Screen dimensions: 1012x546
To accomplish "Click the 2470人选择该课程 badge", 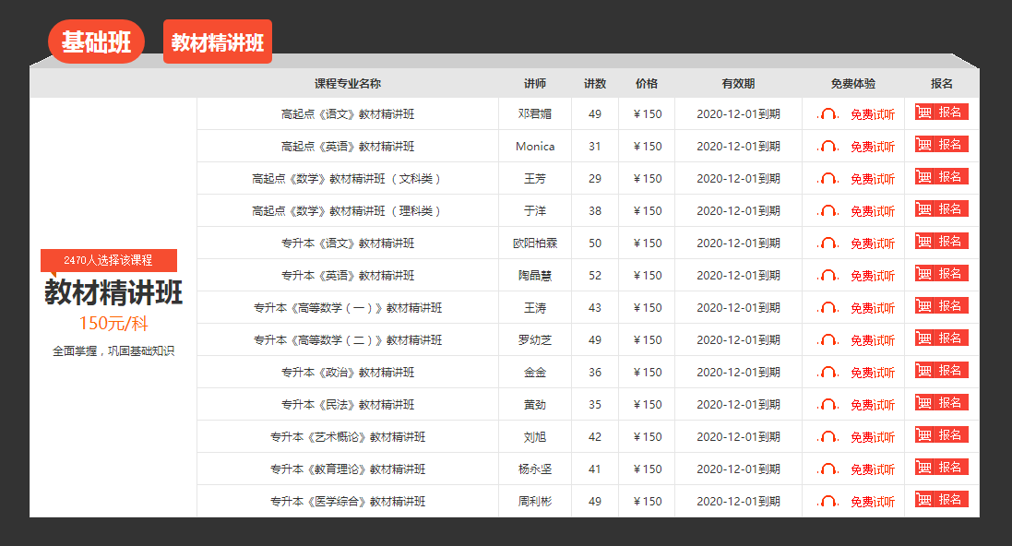I will click(x=109, y=260).
